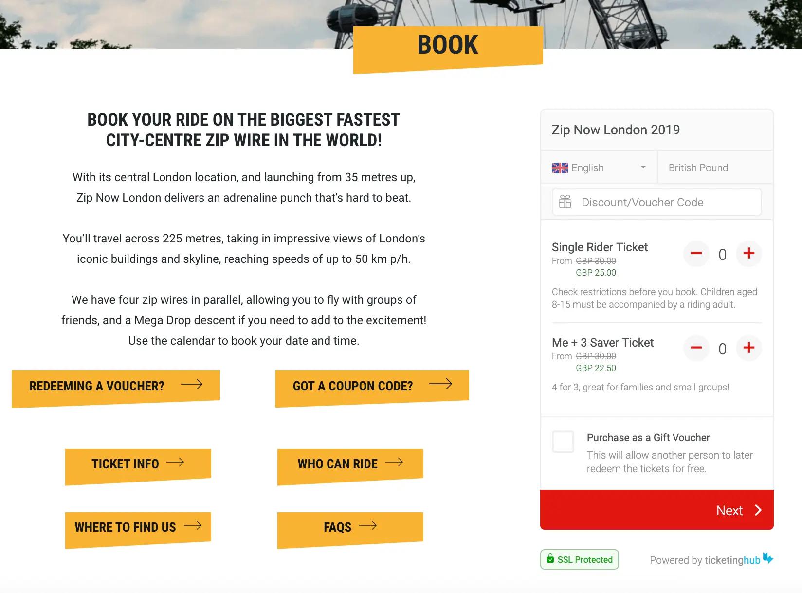
Task: Open the Redeeming a Voucher link
Action: click(x=116, y=388)
